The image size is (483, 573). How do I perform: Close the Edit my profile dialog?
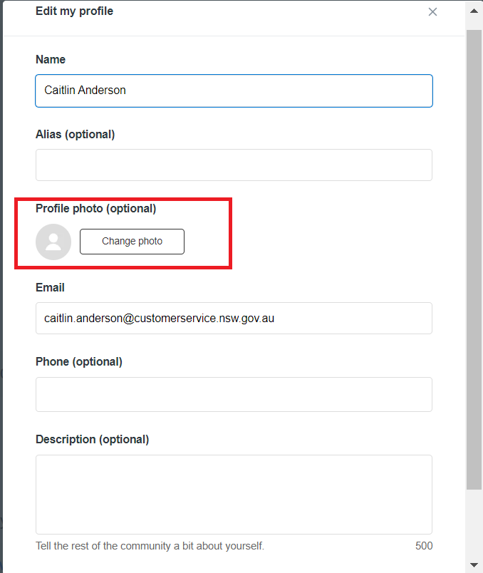point(432,12)
